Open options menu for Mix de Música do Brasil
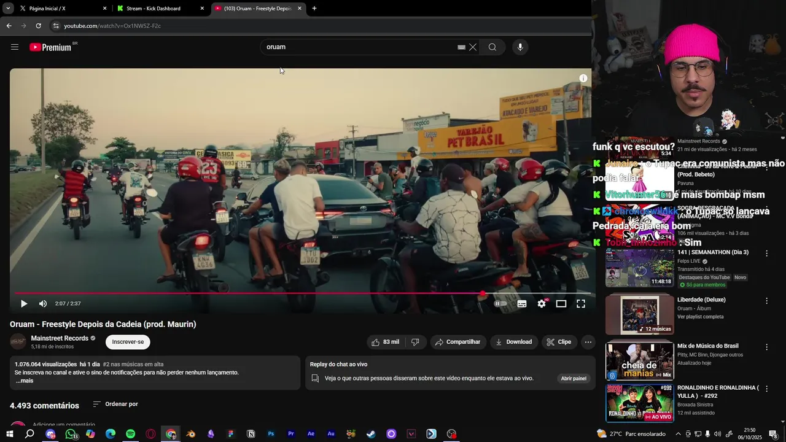The width and height of the screenshot is (786, 442). tap(766, 347)
